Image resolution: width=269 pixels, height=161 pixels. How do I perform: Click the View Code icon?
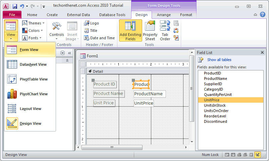tap(176, 31)
